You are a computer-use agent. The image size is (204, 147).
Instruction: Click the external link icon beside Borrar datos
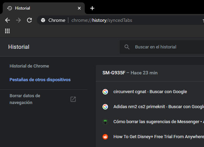pyautogui.click(x=73, y=99)
